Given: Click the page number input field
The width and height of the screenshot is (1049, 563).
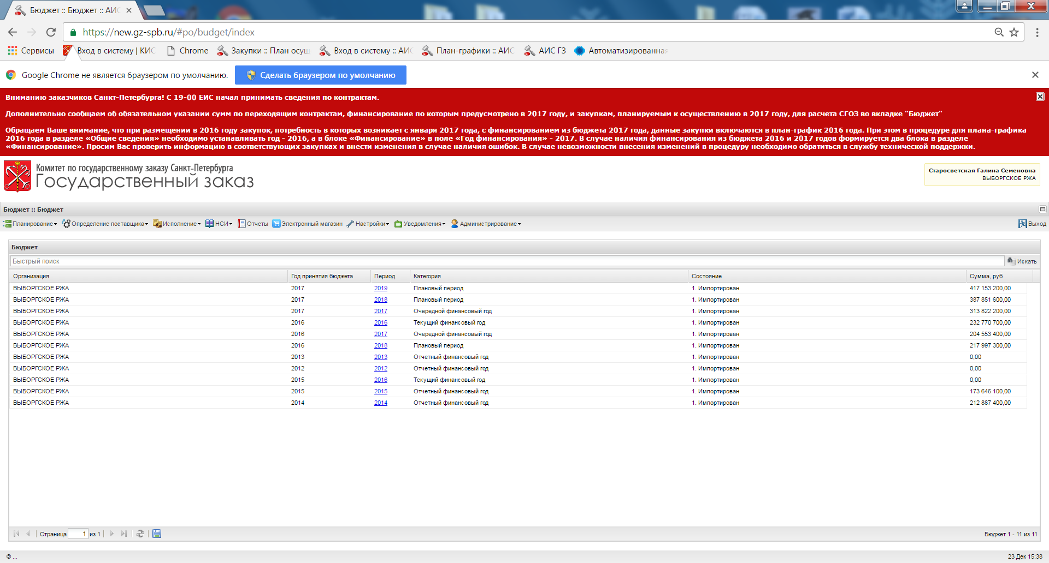Looking at the screenshot, I should pos(78,534).
